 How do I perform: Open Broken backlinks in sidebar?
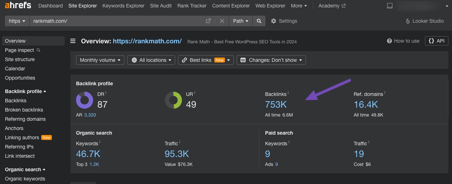click(x=24, y=110)
